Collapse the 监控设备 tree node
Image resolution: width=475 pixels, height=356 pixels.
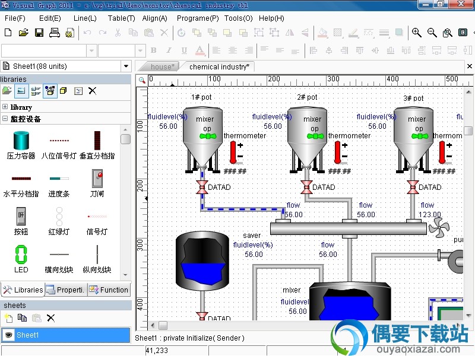pyautogui.click(x=5, y=119)
